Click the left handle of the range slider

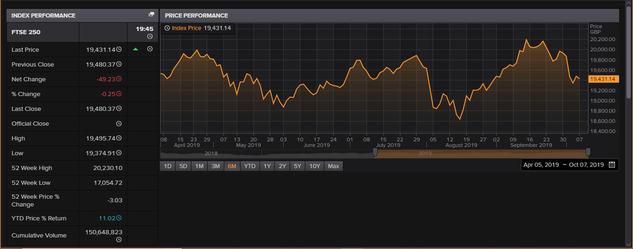[375, 153]
